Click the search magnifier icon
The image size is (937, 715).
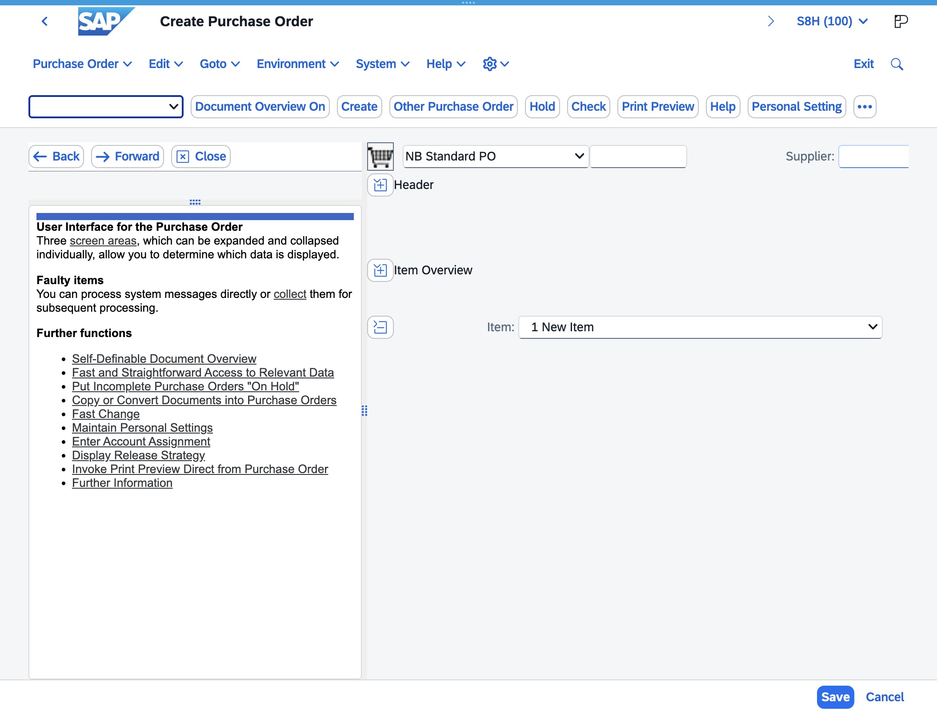[x=897, y=64]
